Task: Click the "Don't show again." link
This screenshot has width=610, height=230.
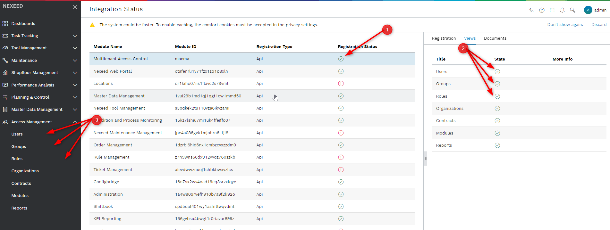Action: coord(565,25)
